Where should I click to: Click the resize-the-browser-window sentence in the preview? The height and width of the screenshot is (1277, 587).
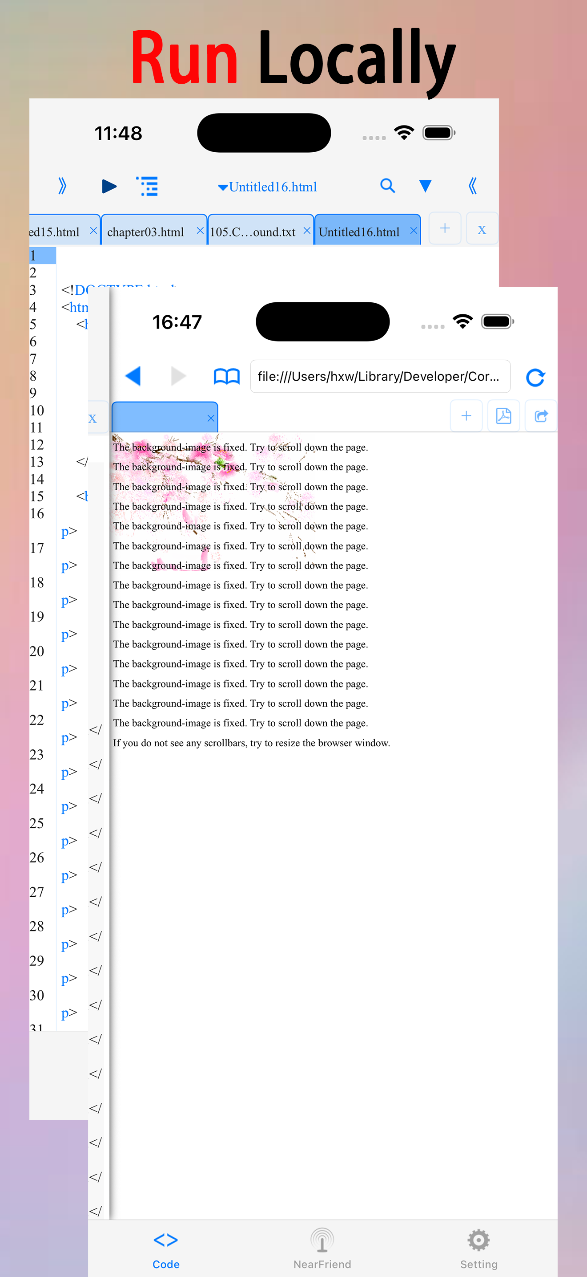coord(251,743)
